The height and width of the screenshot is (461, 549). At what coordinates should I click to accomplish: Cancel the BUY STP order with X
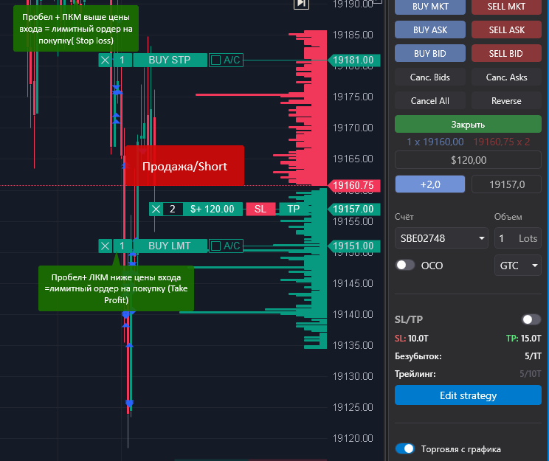click(x=105, y=60)
